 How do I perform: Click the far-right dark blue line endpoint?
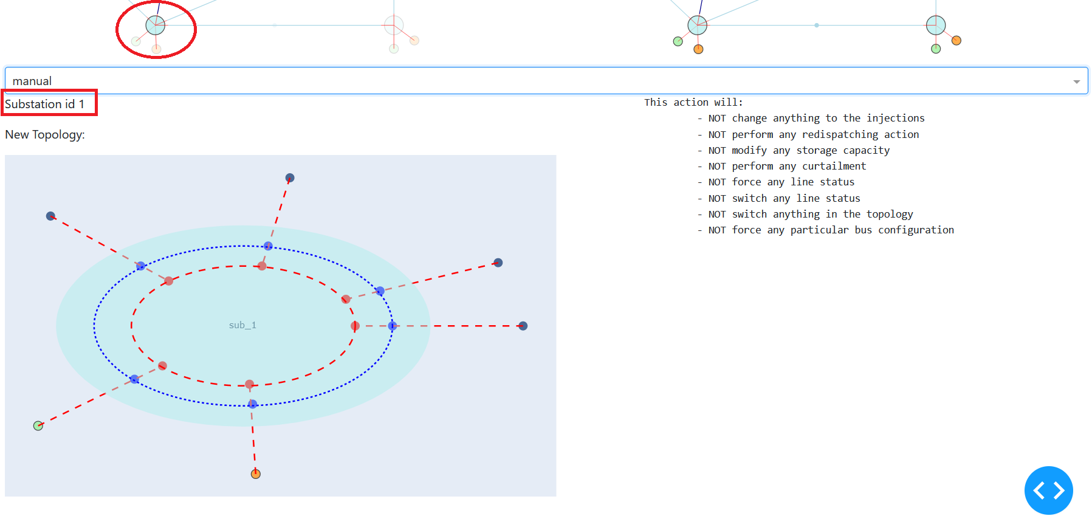523,326
